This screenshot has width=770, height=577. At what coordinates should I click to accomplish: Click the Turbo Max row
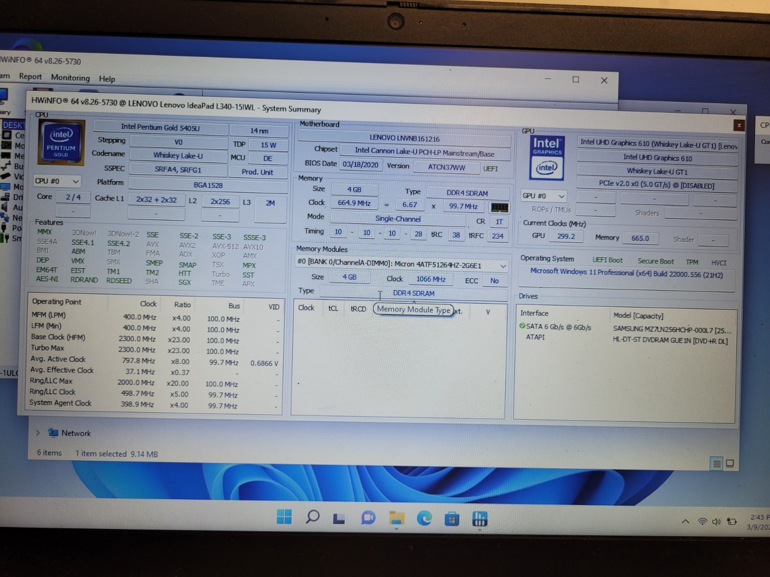tap(154, 349)
